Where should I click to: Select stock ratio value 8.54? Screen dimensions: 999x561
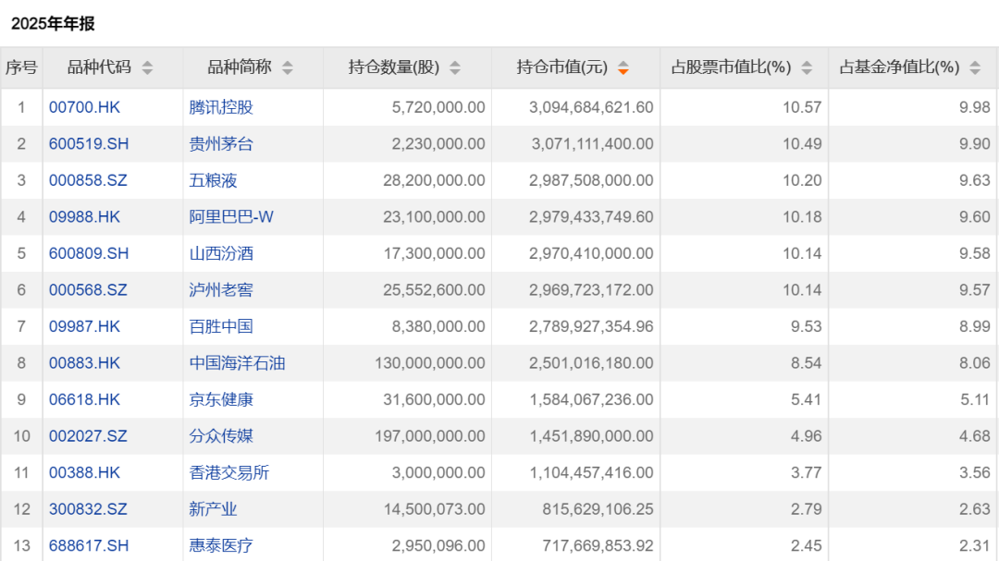(807, 363)
